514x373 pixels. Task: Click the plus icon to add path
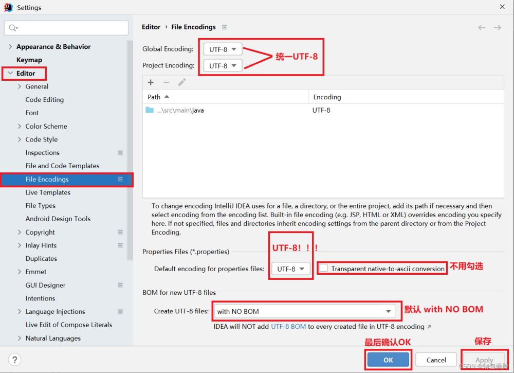[x=151, y=82]
